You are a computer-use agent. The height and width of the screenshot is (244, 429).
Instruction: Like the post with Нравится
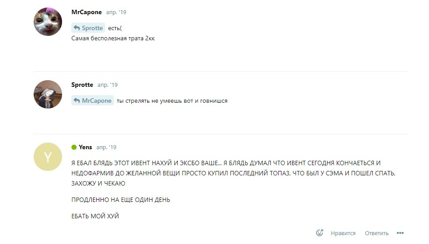[x=343, y=233]
